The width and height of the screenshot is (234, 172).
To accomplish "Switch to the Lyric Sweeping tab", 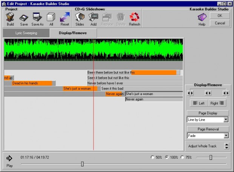I will click(26, 33).
